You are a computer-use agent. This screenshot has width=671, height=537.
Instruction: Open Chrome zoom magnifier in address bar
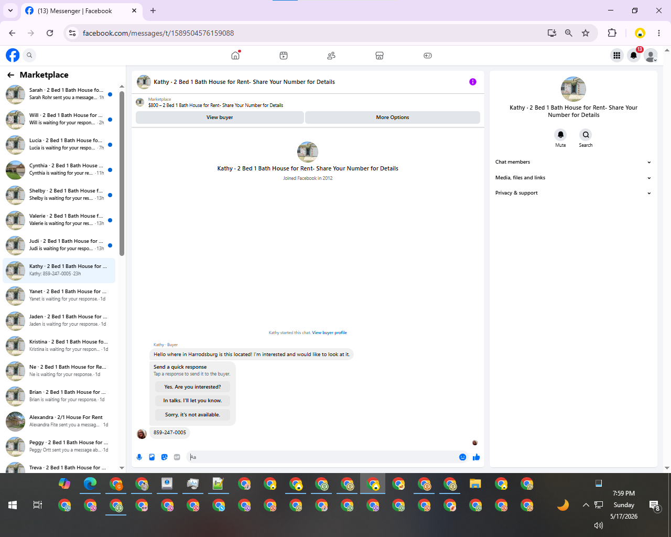(569, 33)
